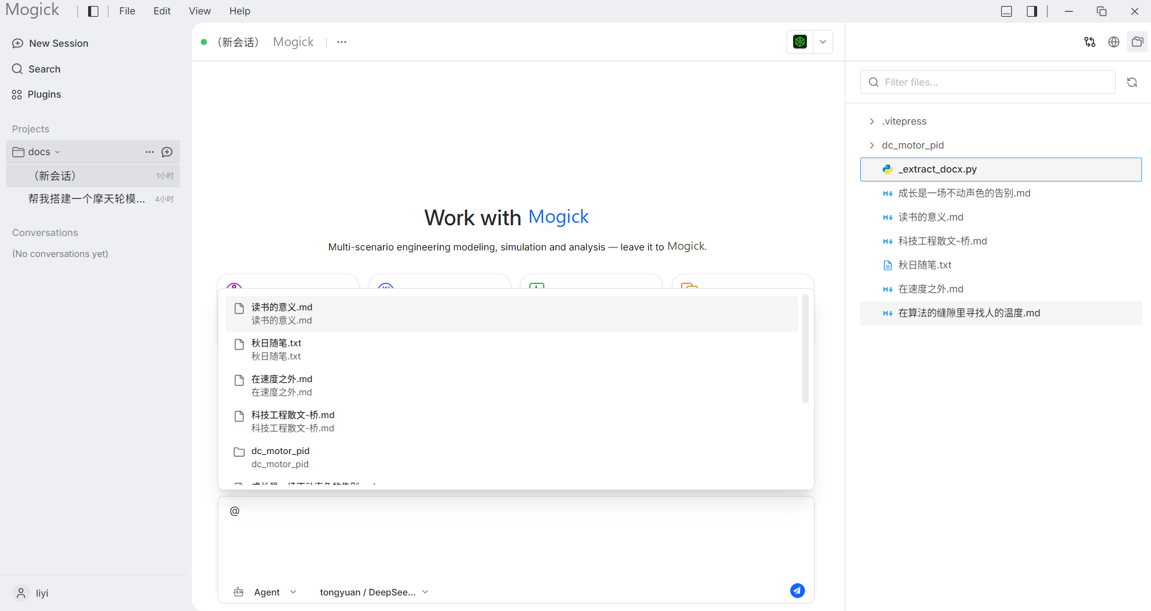1151x611 pixels.
Task: Open the 帮我搭建一个摩天轮模 session
Action: point(93,199)
